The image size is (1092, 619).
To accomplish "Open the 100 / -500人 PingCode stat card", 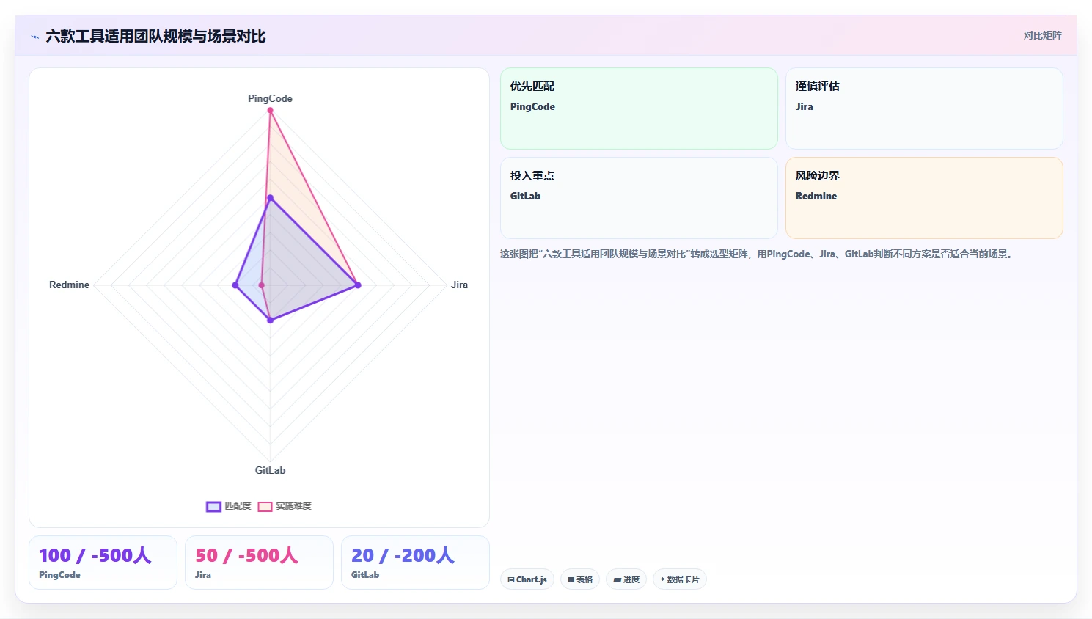I will (x=103, y=563).
